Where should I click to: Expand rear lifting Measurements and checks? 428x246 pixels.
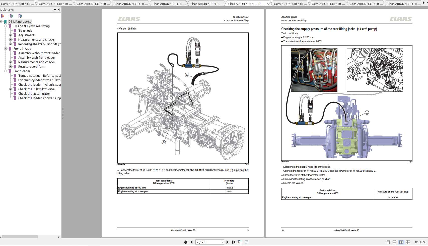coord(11,40)
